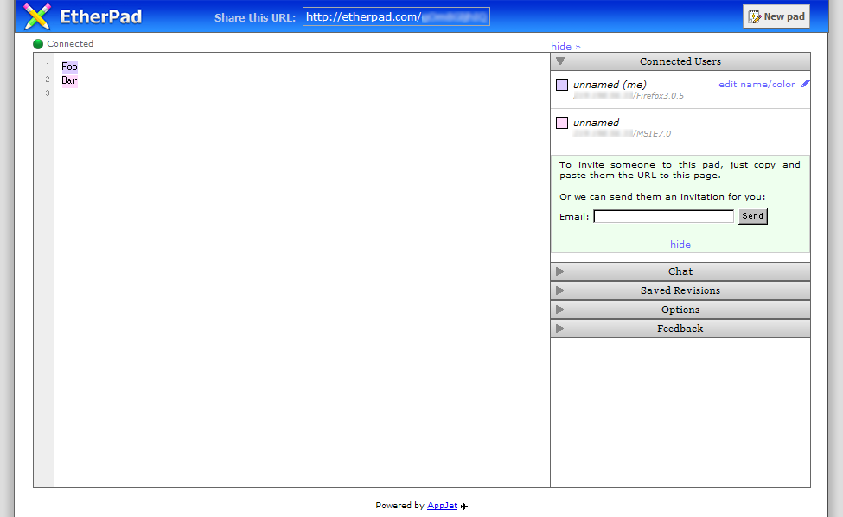
Task: Collapse the Connected Users panel
Action: (x=680, y=61)
